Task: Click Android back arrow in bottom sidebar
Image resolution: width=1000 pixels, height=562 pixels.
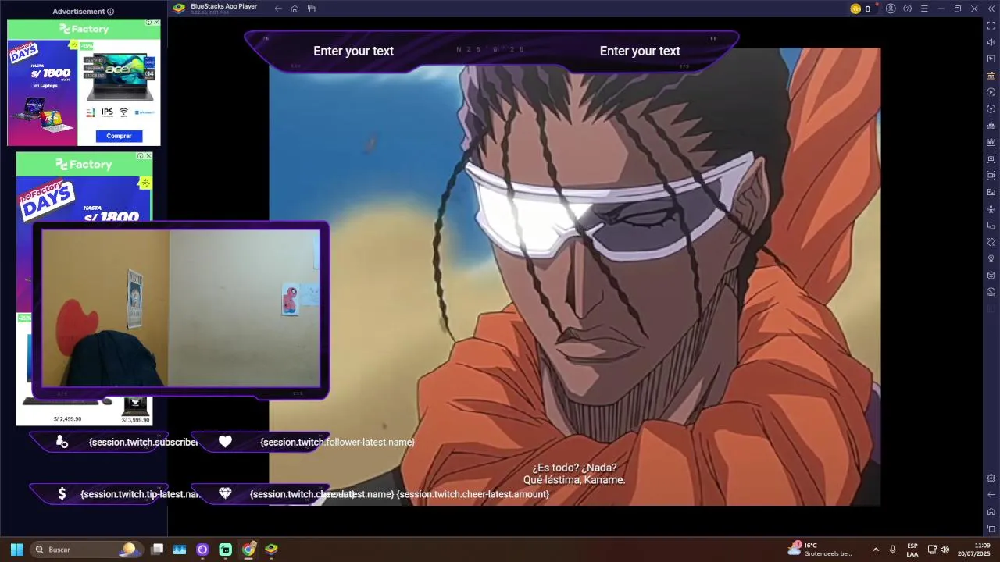Action: 991,495
